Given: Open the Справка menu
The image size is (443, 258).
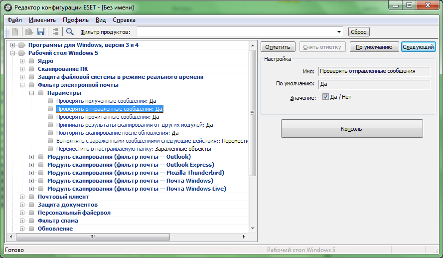Looking at the screenshot, I should pyautogui.click(x=124, y=20).
